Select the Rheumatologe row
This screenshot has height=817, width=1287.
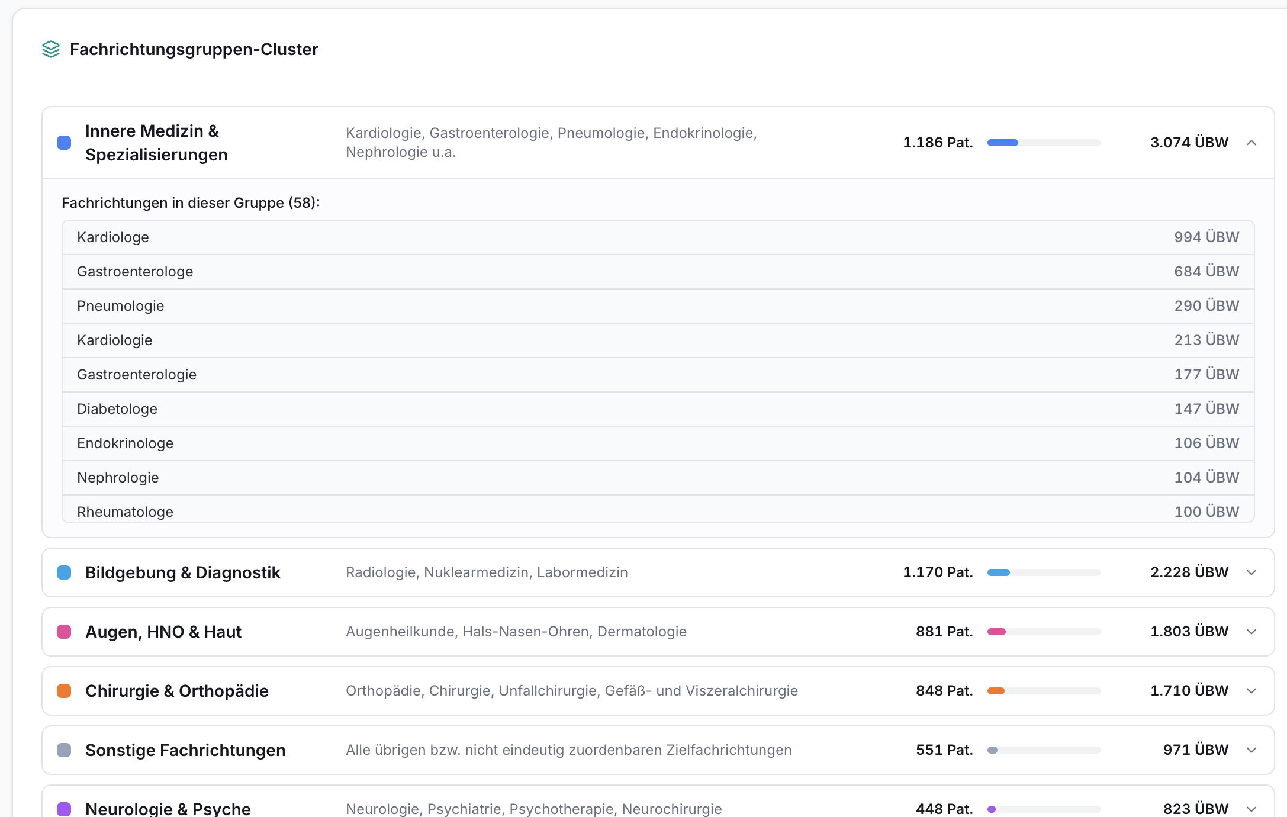tap(658, 509)
